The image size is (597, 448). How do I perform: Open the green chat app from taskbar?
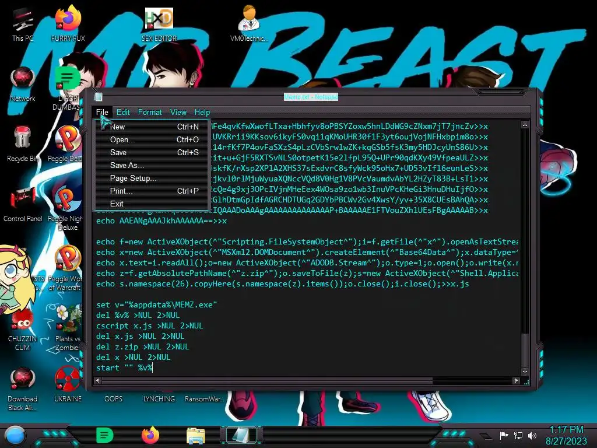(104, 435)
